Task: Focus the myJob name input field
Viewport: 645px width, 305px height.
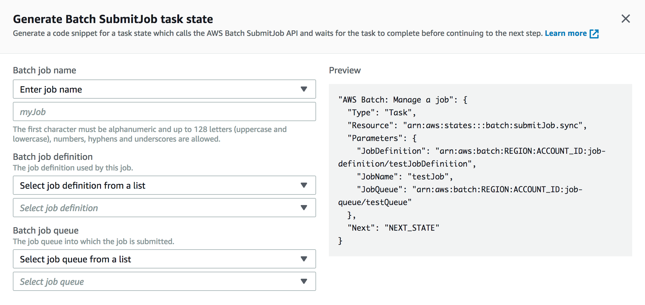Action: (x=164, y=111)
